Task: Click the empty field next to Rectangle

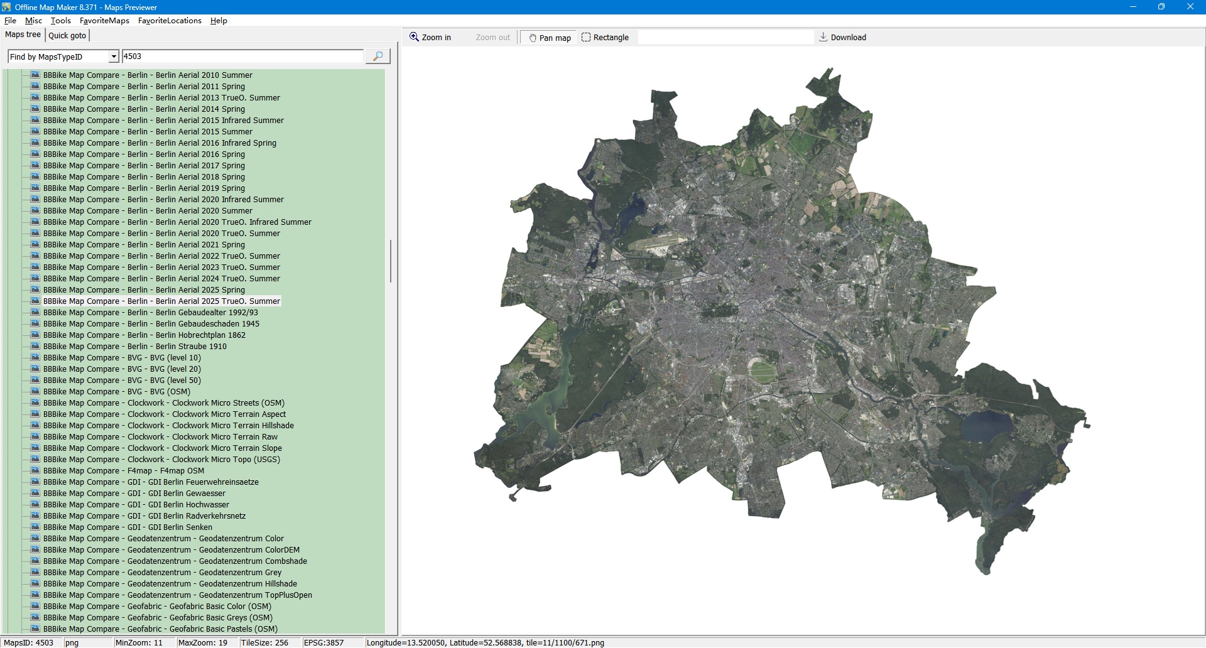Action: 725,38
